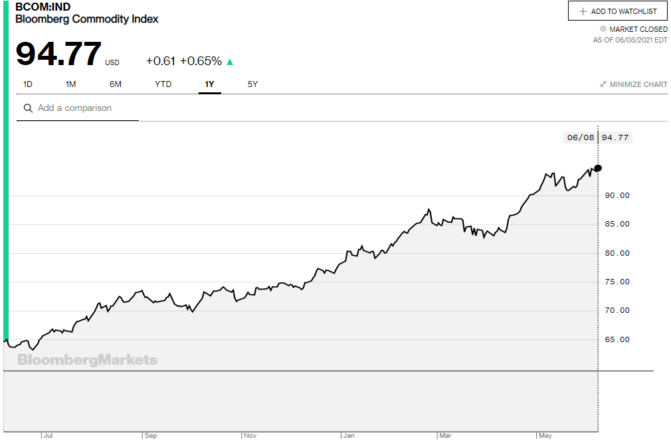Click the green up-triangle change indicator
671x445 pixels.
tap(230, 62)
